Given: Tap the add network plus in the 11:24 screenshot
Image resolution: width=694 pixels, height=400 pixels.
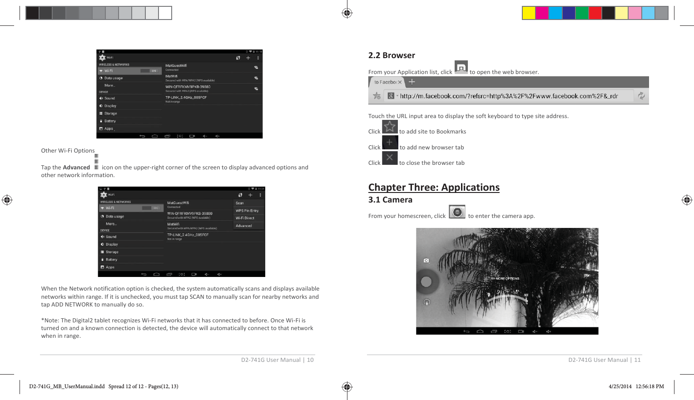Looking at the screenshot, I should (x=250, y=195).
